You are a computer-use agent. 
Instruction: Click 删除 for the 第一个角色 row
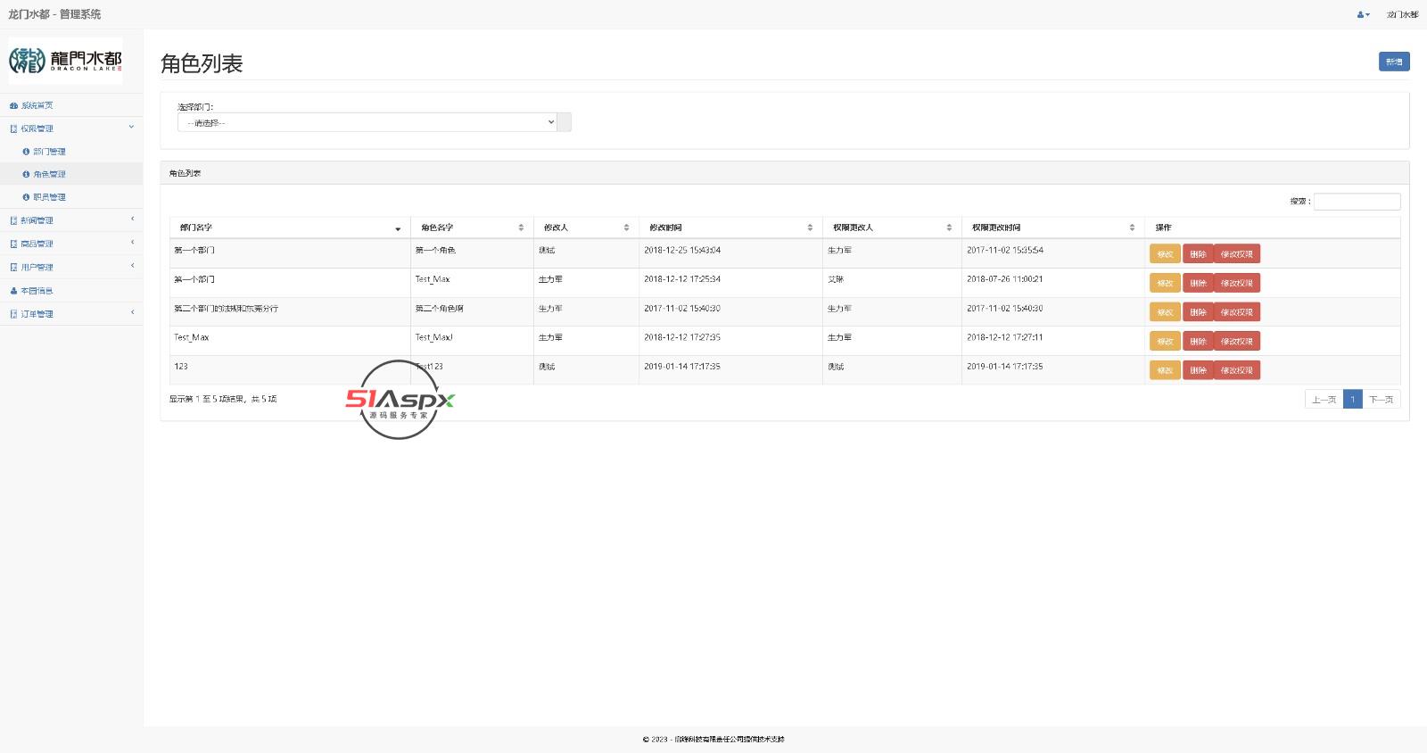pyautogui.click(x=1198, y=254)
